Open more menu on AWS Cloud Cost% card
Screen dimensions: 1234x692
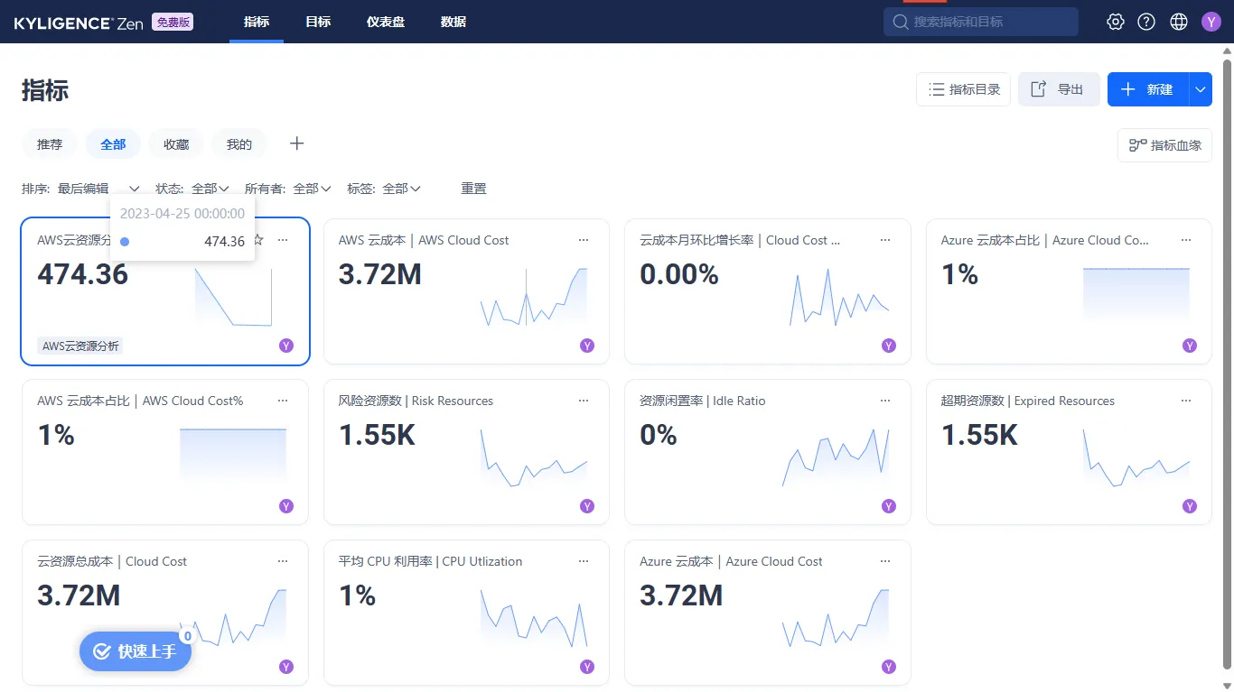[x=283, y=401]
